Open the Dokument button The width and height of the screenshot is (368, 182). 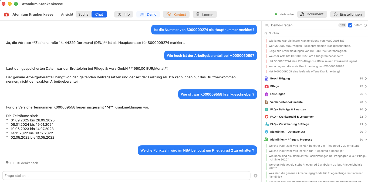point(312,14)
